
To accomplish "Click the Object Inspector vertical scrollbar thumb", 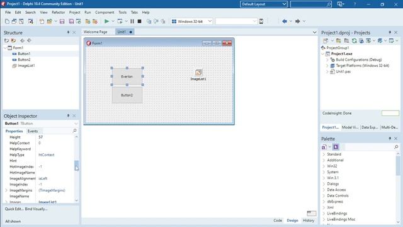I will [x=76, y=165].
